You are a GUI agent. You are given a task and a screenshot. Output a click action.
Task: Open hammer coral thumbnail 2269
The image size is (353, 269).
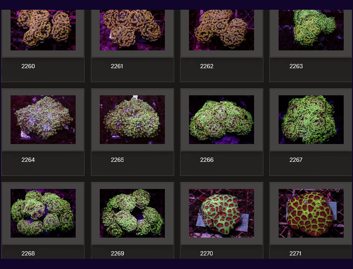132,213
